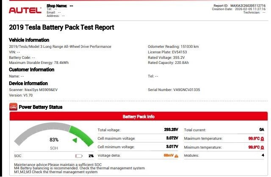Image resolution: width=271 pixels, height=177 pixels.
Task: Click Total voltage 293.25V value
Action: tap(171, 130)
